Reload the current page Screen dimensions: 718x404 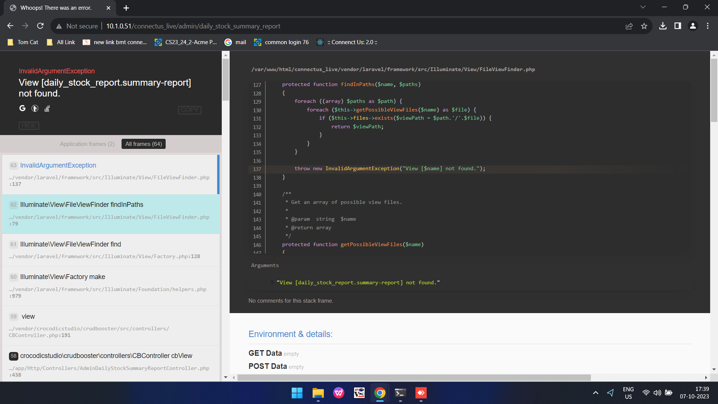[40, 26]
